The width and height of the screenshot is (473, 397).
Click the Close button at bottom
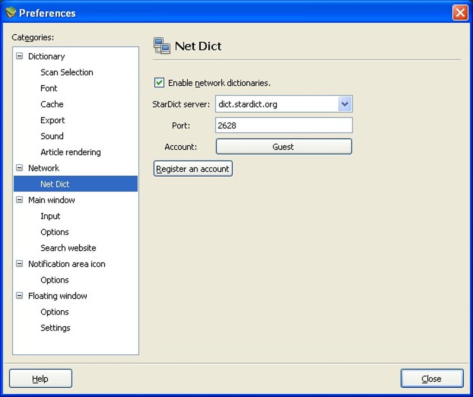pos(432,378)
